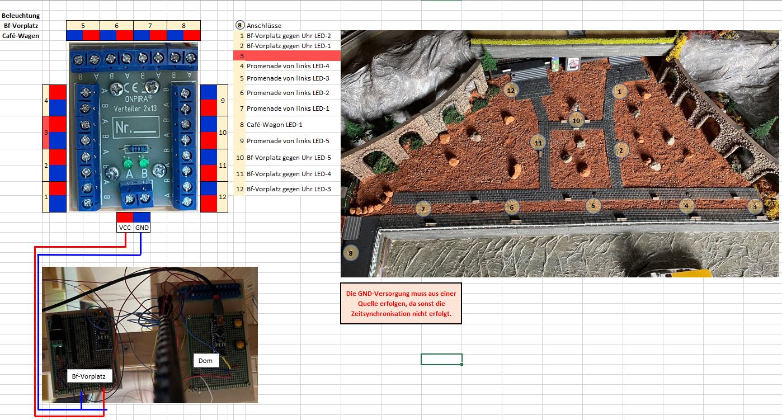
Task: Click left side connector label 3
Action: click(x=45, y=133)
